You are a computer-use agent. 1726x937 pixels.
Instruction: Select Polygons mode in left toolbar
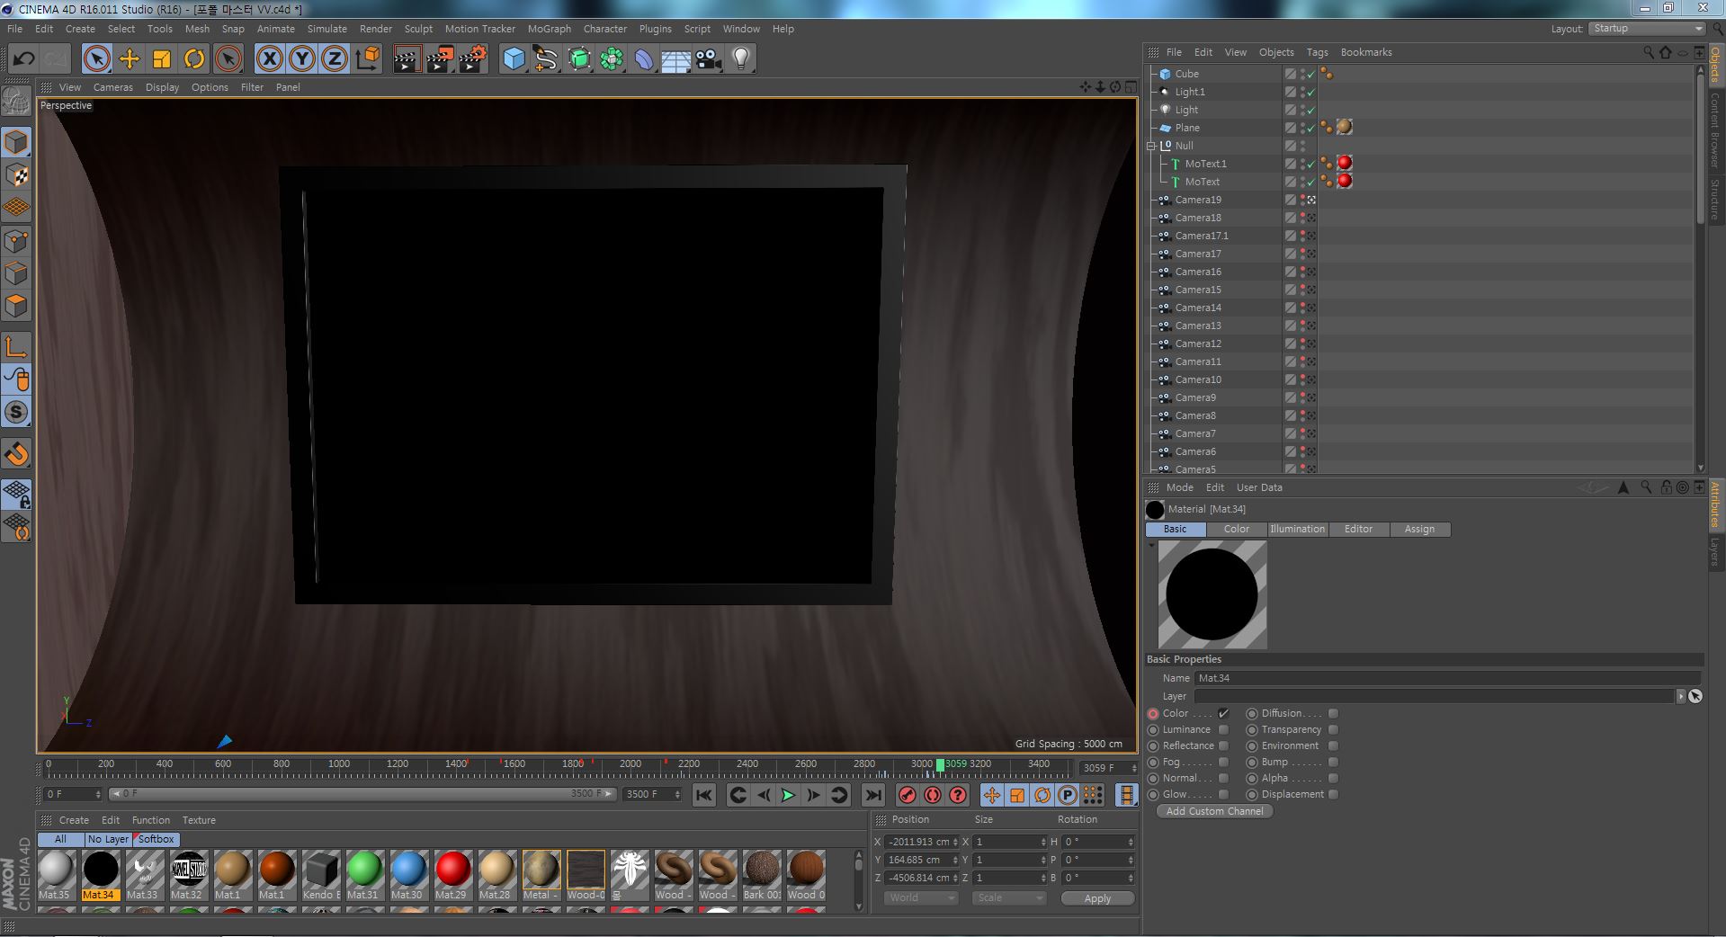click(16, 306)
